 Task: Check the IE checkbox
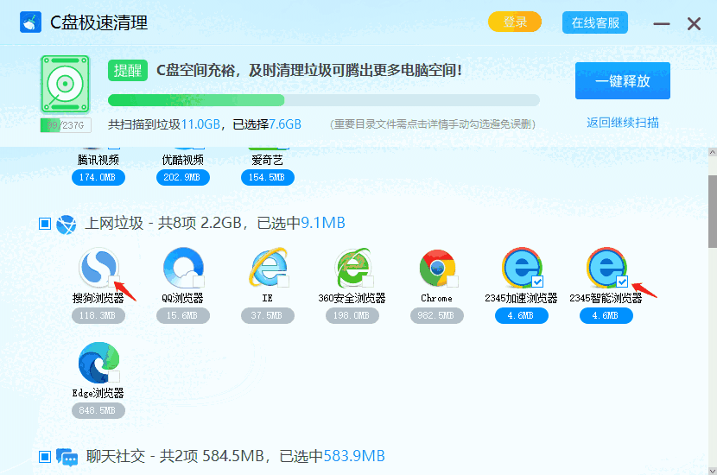(283, 282)
